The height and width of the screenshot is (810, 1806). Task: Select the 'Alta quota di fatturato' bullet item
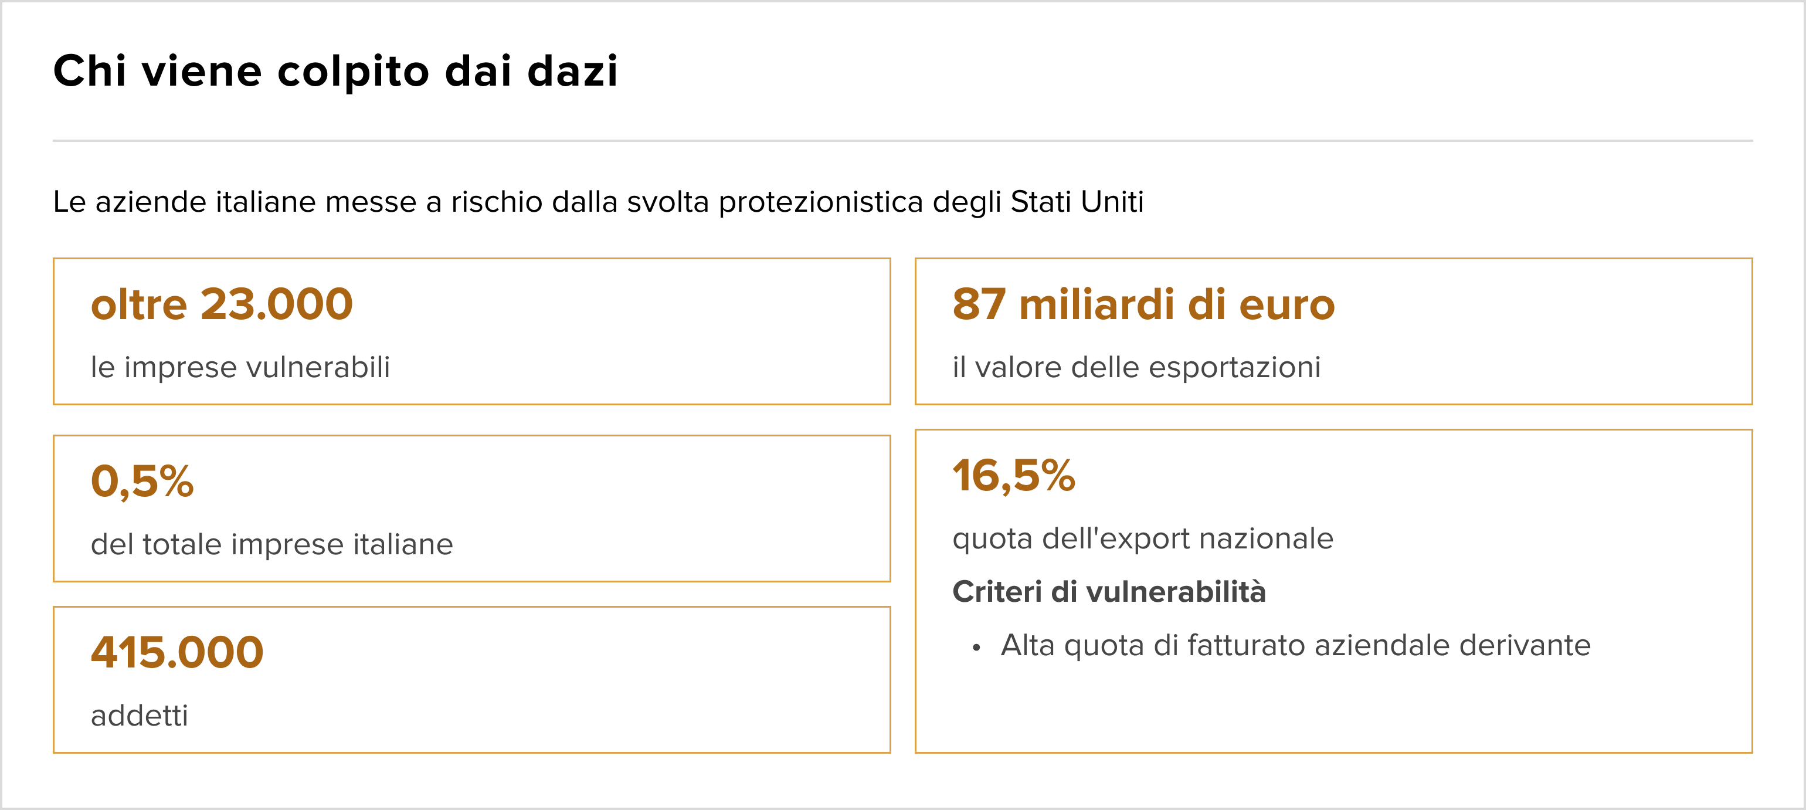click(x=1296, y=645)
